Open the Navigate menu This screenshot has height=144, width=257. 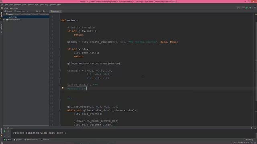pos(17,4)
